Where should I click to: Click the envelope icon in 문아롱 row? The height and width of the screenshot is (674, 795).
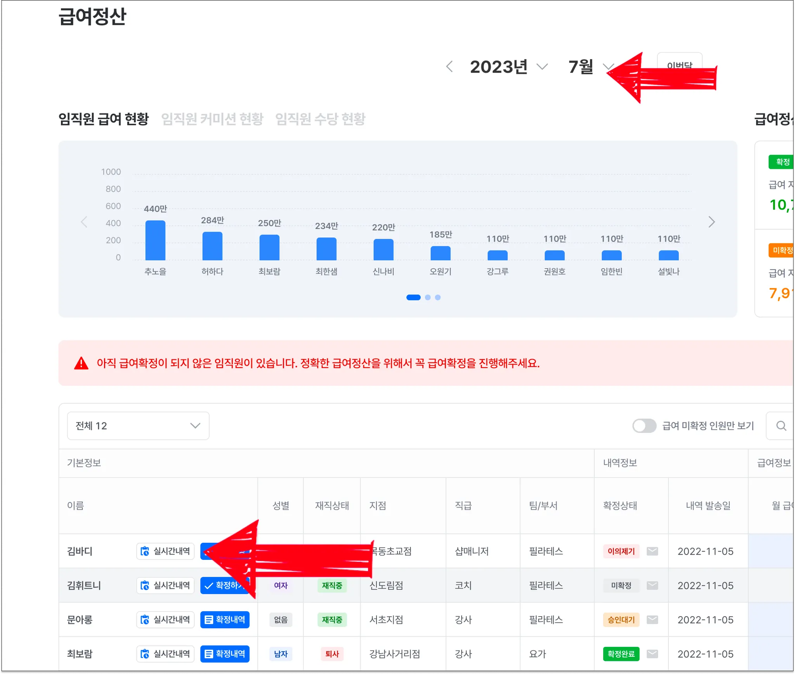click(652, 619)
